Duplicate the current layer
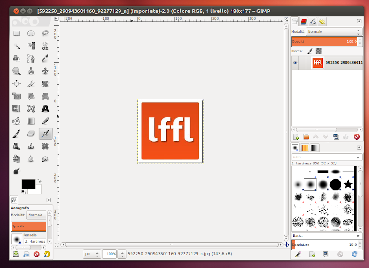Image resolution: width=369 pixels, height=268 pixels. pos(336,137)
